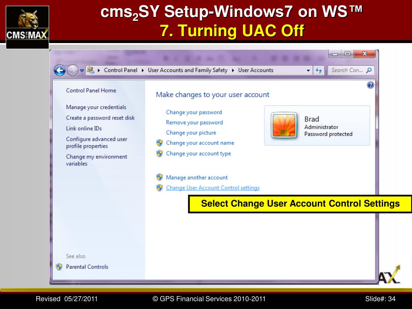This screenshot has width=412, height=309.
Task: Click the Refresh button in address bar
Action: click(319, 70)
